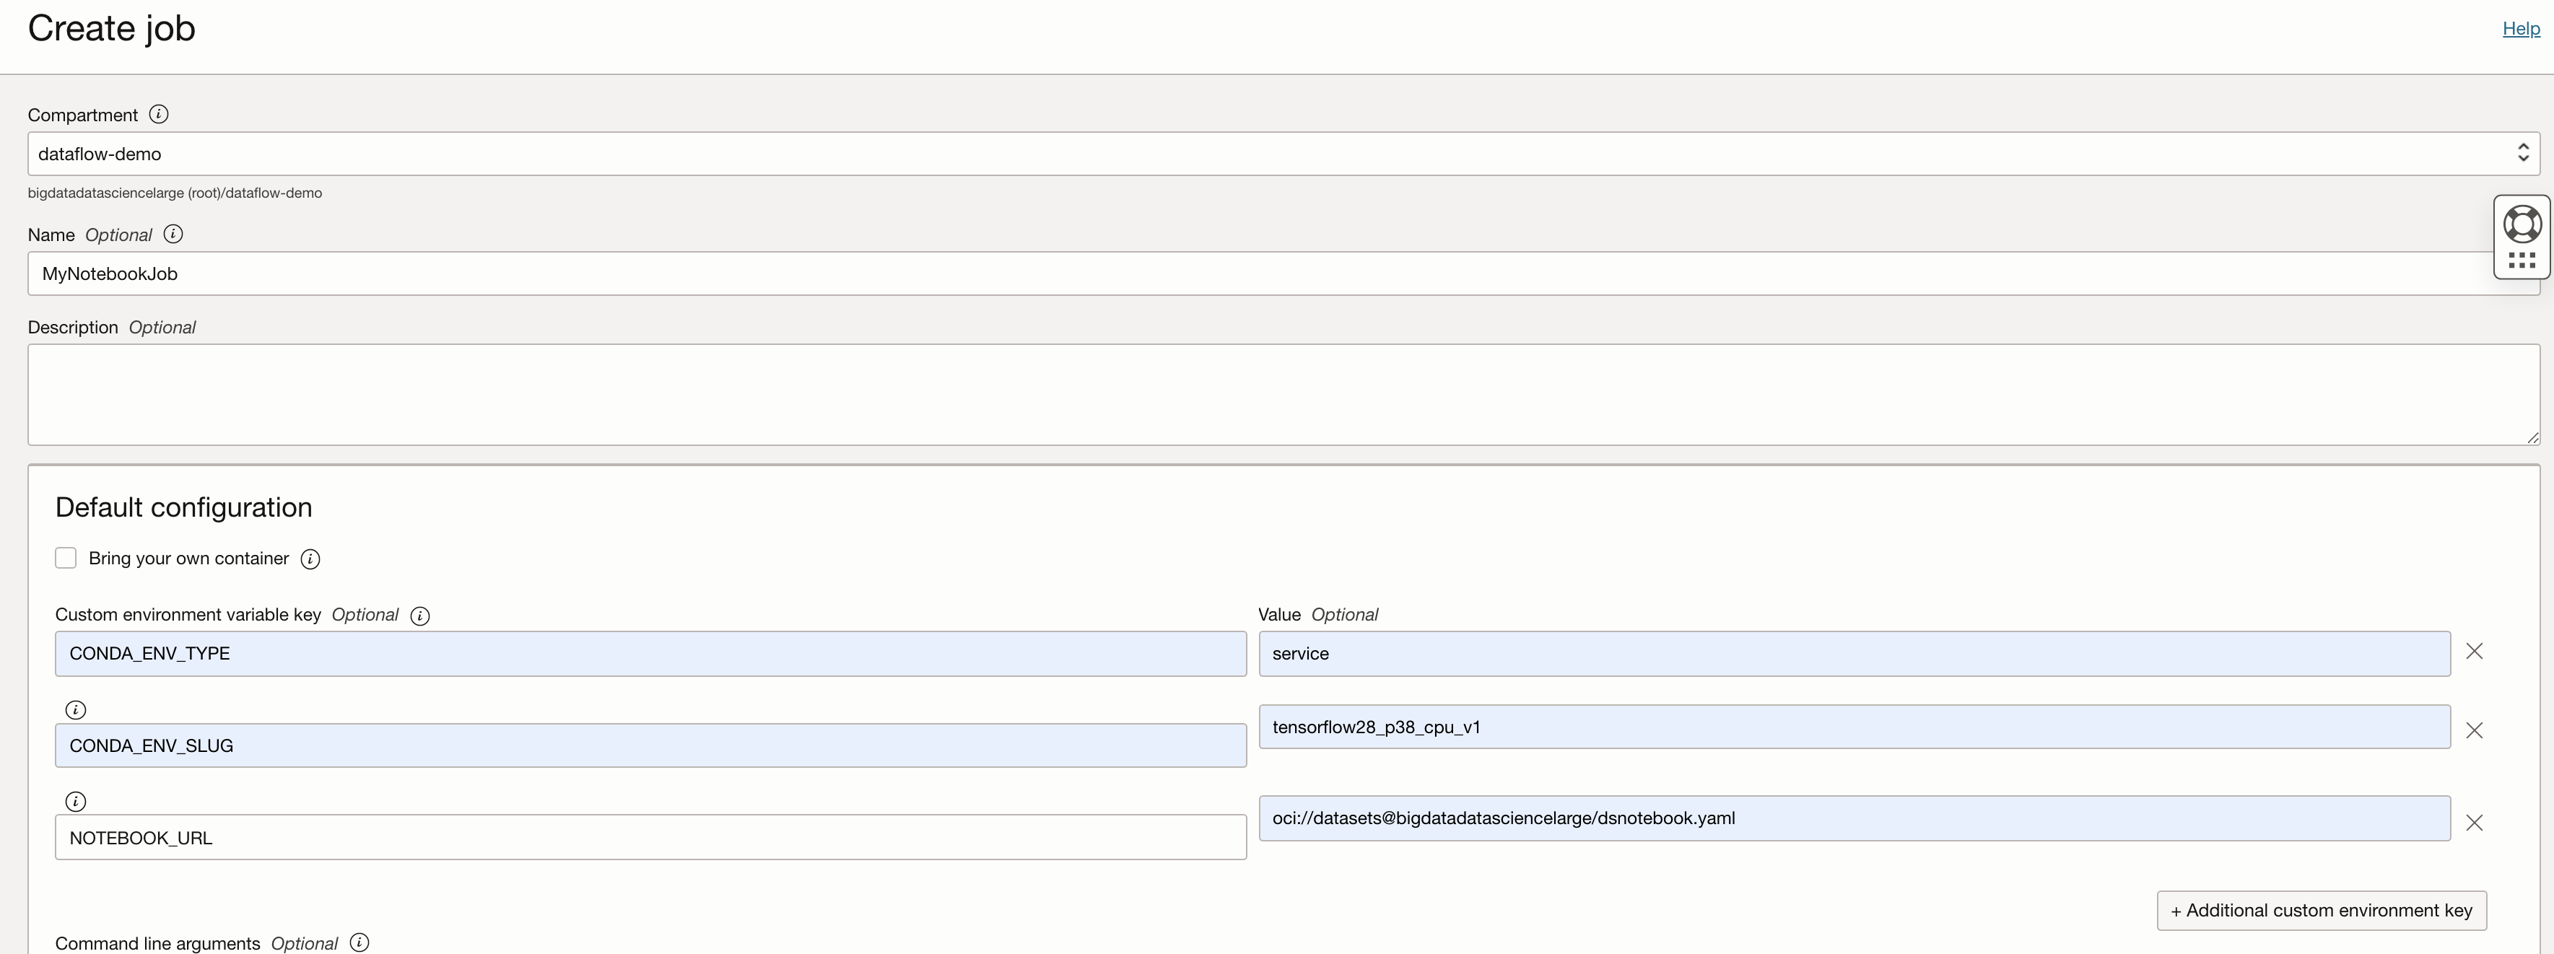This screenshot has width=2554, height=954.
Task: Click the life buoy support icon
Action: 2523,224
